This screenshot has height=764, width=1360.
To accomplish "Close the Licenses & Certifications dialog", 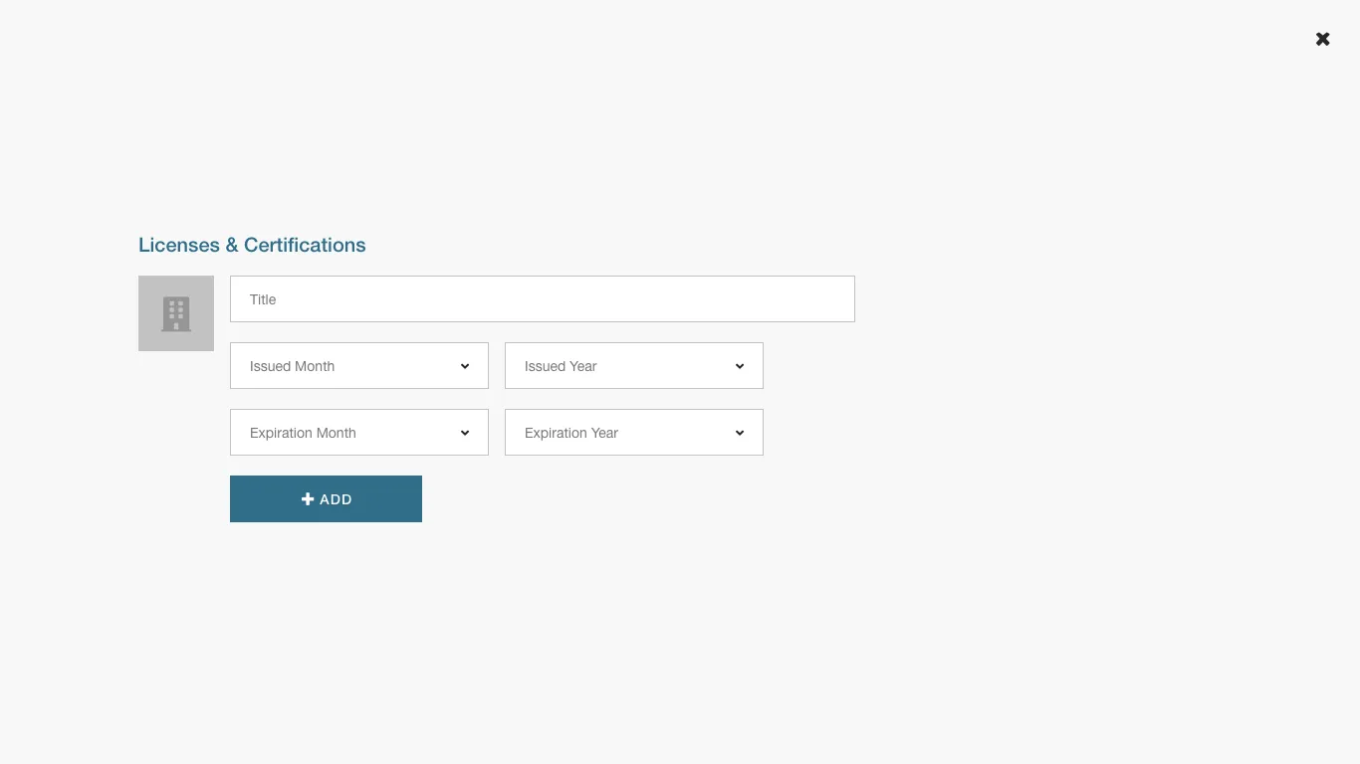I will 1322,39.
